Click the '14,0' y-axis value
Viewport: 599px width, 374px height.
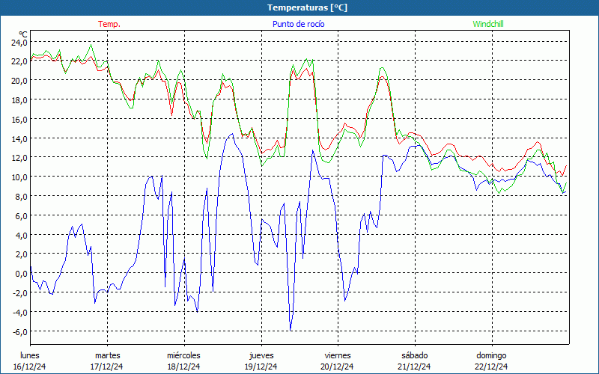pyautogui.click(x=19, y=138)
